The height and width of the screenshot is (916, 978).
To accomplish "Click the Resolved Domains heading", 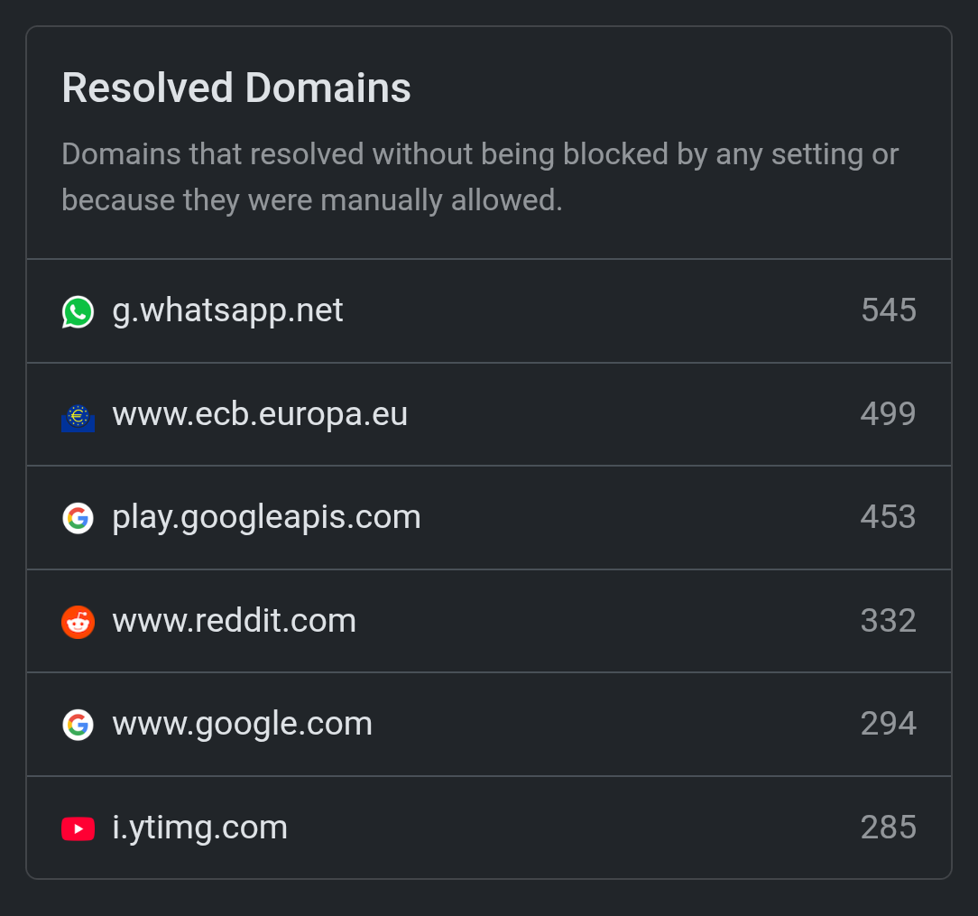I will click(x=236, y=88).
